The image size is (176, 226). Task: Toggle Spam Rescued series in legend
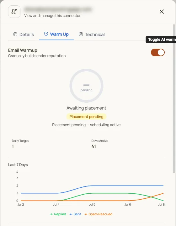point(99,214)
